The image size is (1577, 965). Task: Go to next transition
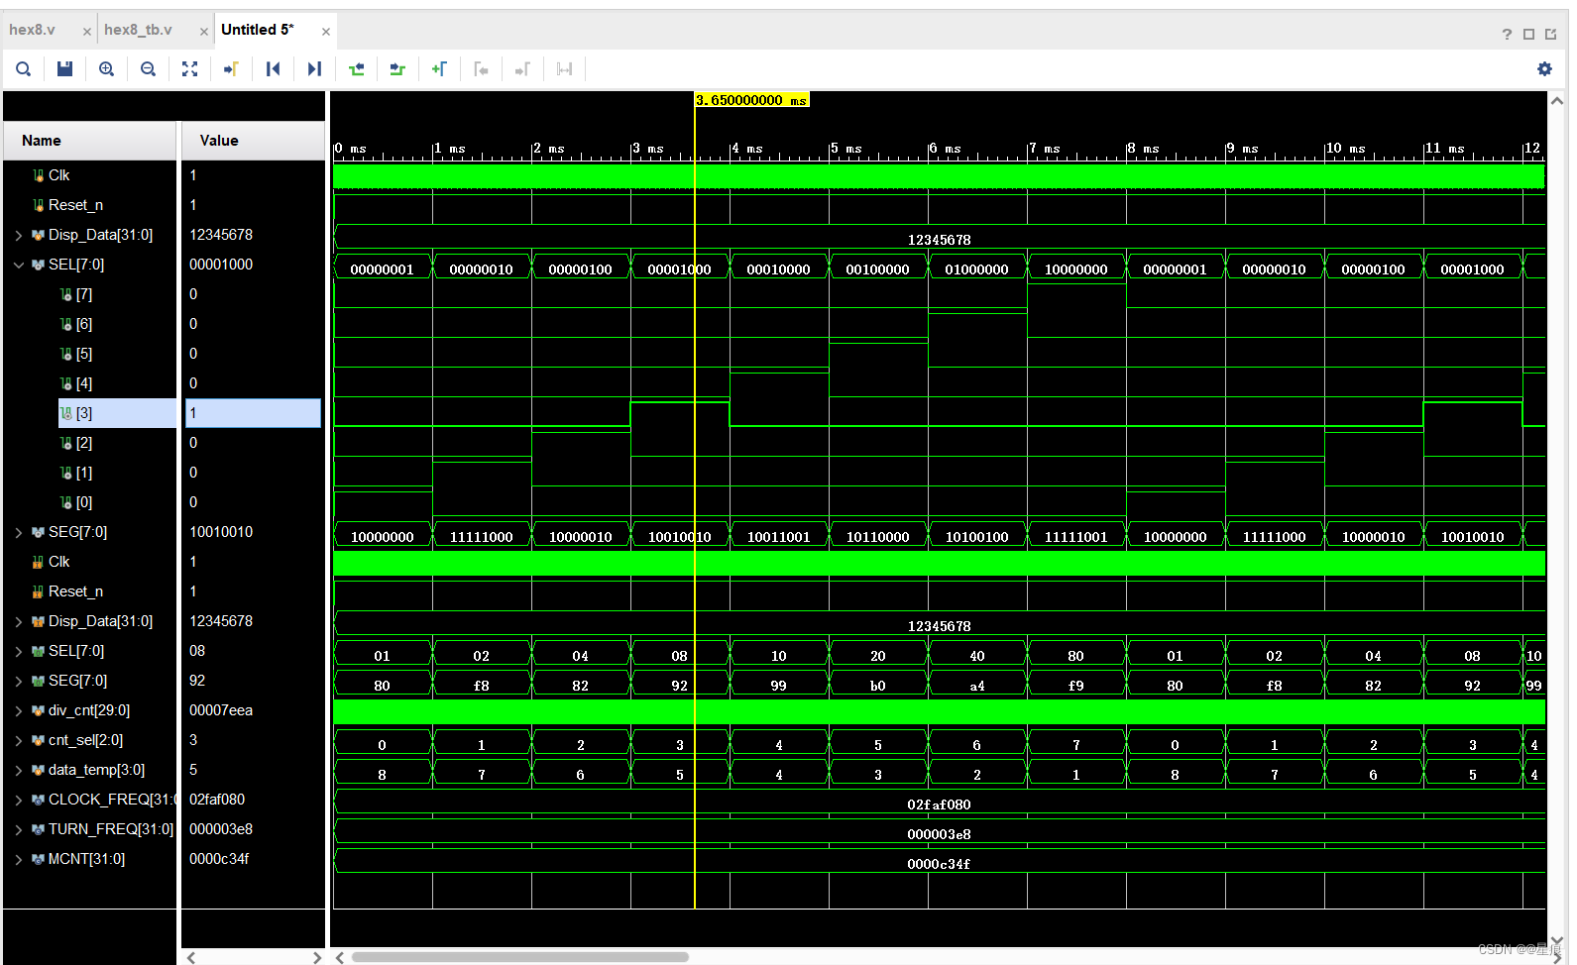tap(398, 68)
